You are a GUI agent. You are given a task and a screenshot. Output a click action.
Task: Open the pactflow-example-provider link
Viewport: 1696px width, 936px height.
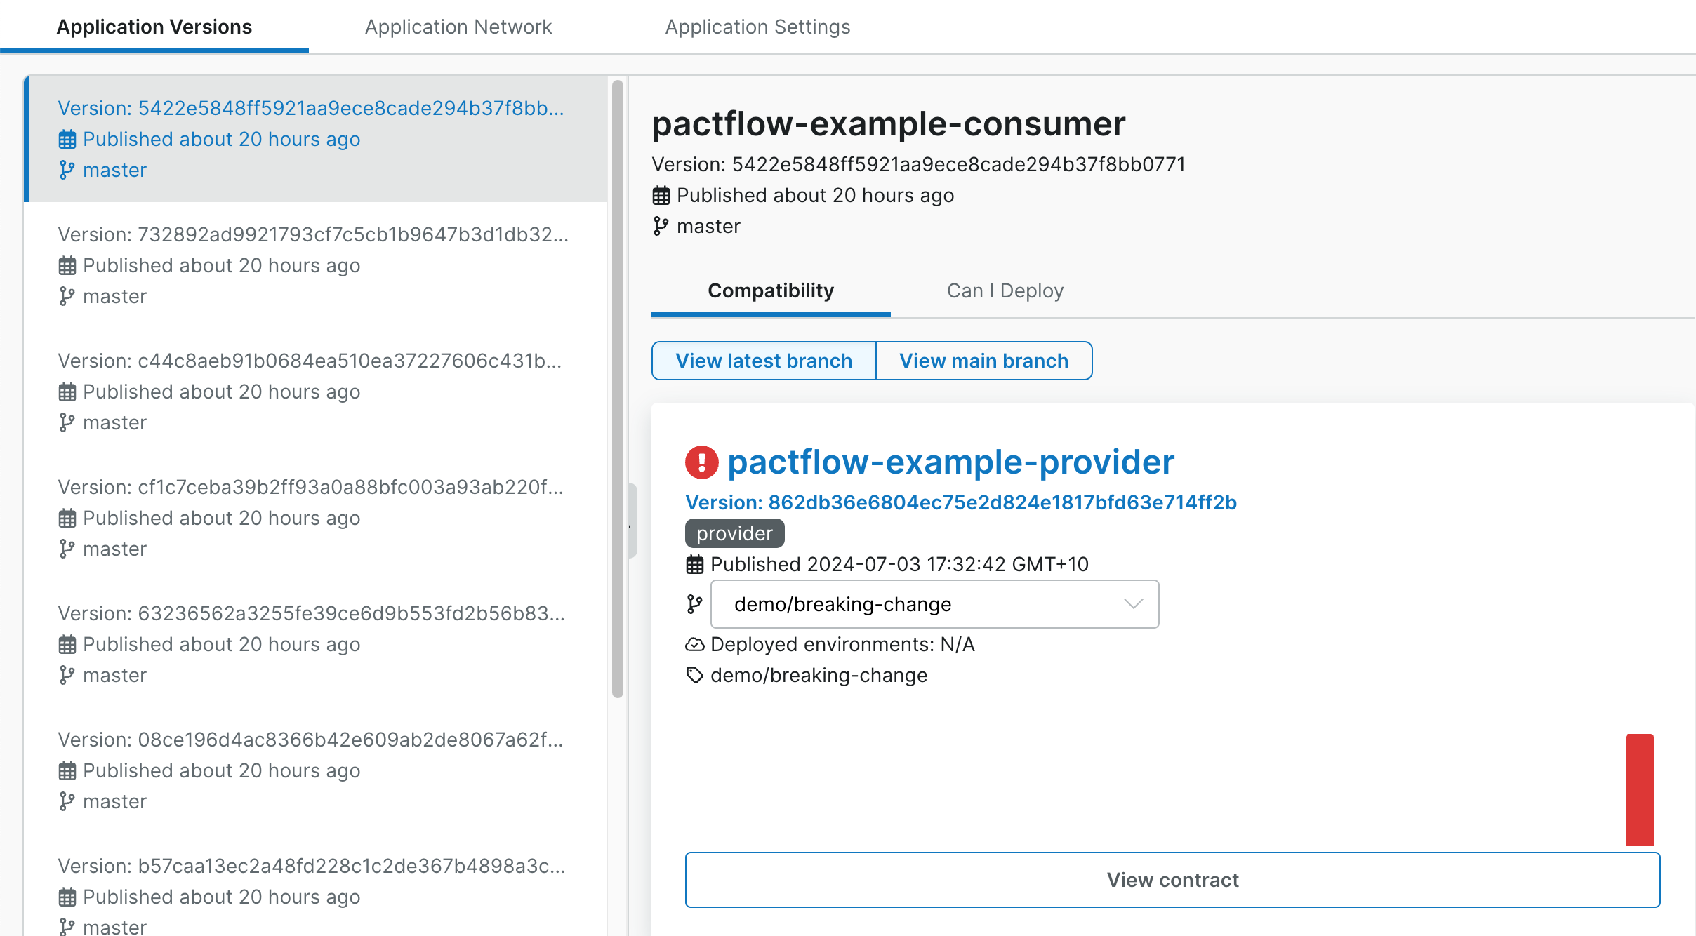tap(950, 462)
